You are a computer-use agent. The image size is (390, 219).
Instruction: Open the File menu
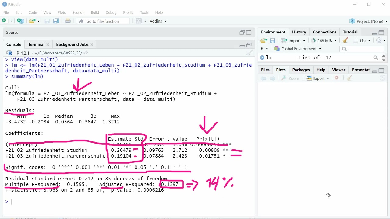pos(6,12)
